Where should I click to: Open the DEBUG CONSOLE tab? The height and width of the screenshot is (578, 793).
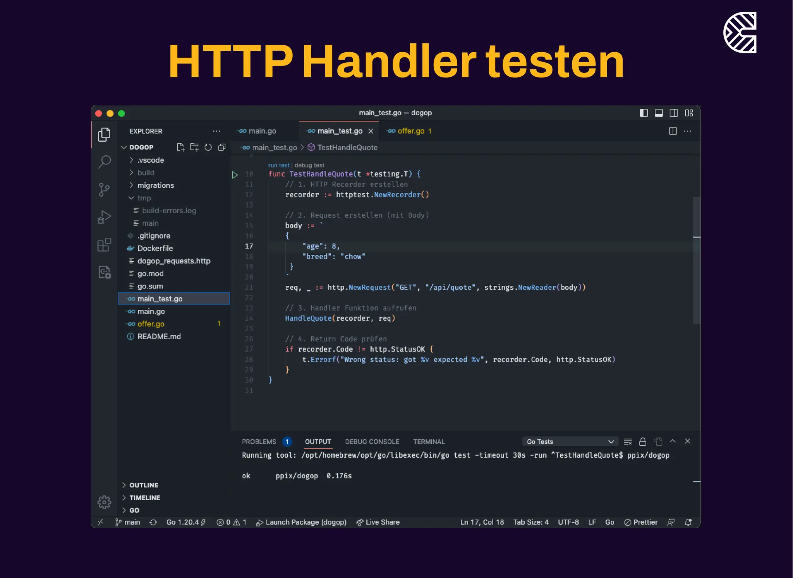[x=372, y=442]
